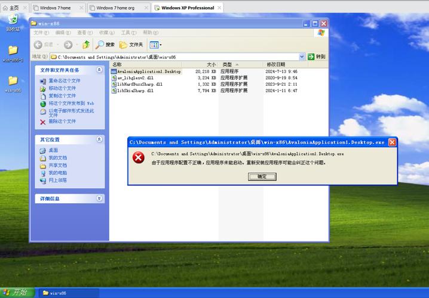
Task: Close the error dialog with X
Action: (x=392, y=142)
